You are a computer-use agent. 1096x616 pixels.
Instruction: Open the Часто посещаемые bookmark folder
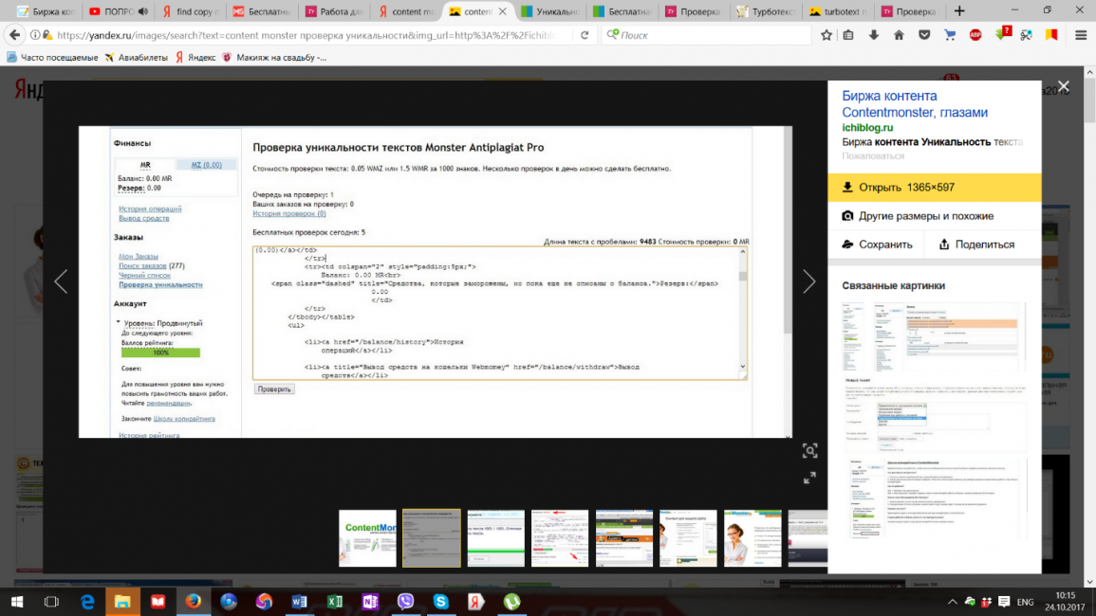[52, 57]
